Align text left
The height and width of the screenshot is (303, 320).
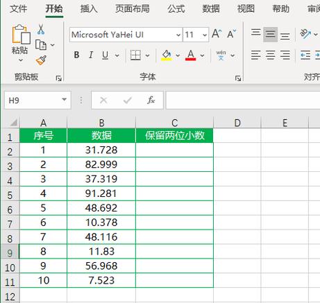[256, 55]
